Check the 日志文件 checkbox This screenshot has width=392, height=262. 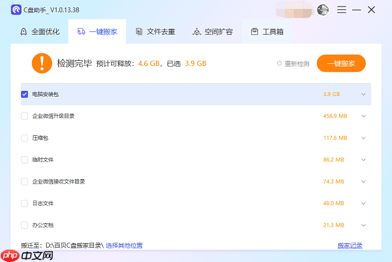coord(25,203)
